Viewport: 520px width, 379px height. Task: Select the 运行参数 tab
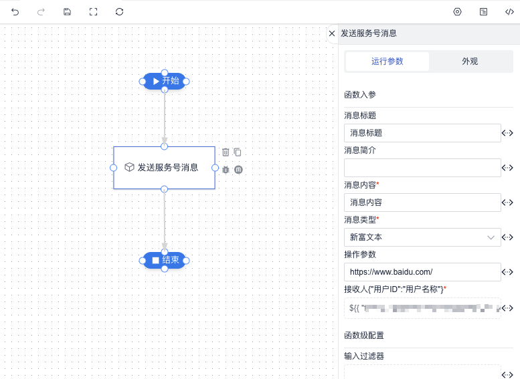coord(387,61)
